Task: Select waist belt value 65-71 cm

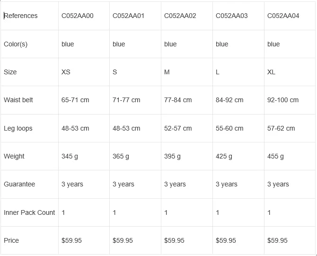Action: [x=75, y=100]
